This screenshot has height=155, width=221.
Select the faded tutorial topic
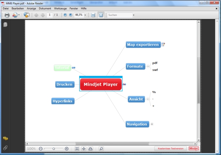pos(62,68)
